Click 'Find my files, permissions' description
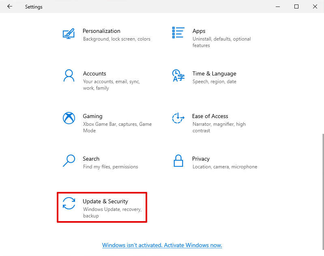The height and width of the screenshot is (256, 324). pos(110,167)
